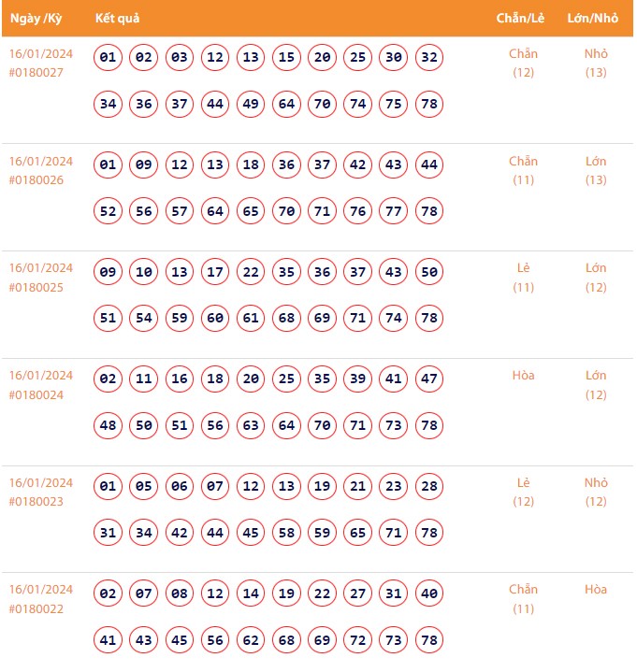Click ball number 77 in draw #0180026
Screen dimensions: 637x672
394,211
